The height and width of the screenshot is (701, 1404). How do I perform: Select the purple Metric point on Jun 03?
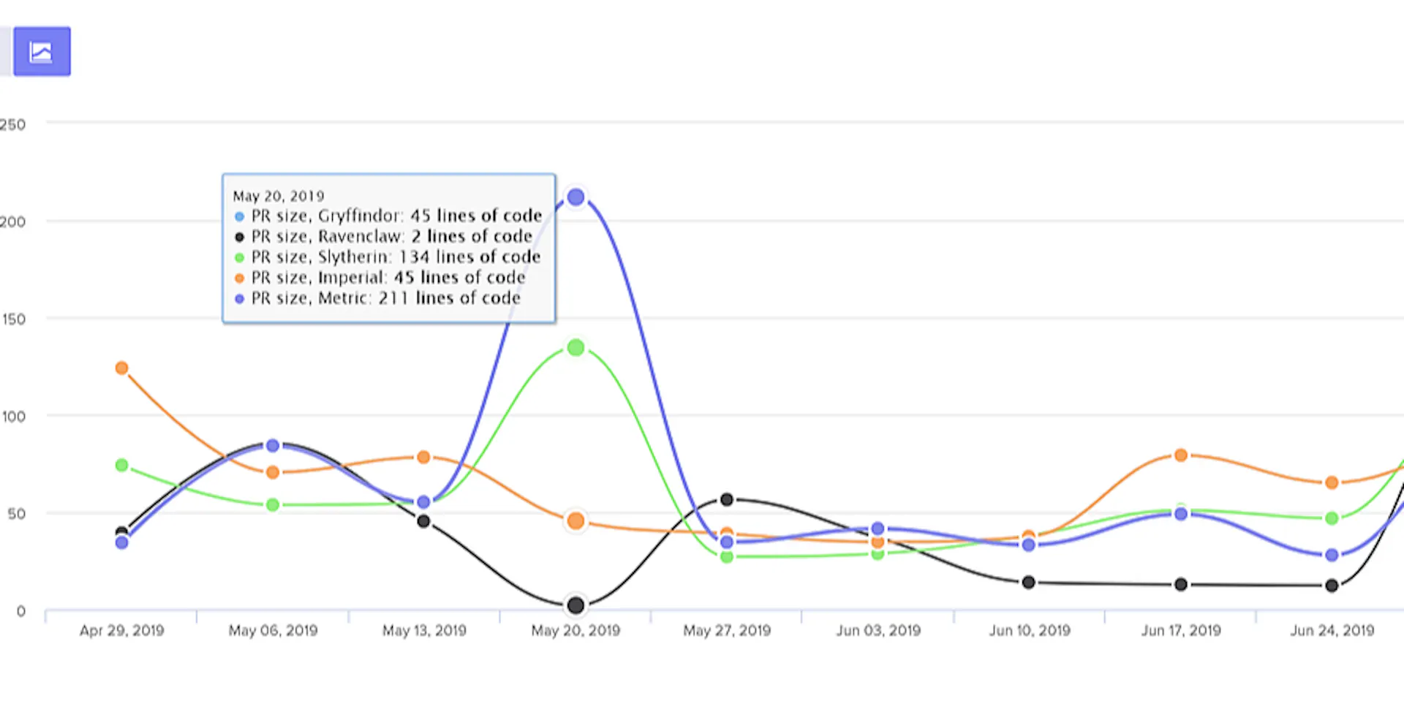coord(878,528)
